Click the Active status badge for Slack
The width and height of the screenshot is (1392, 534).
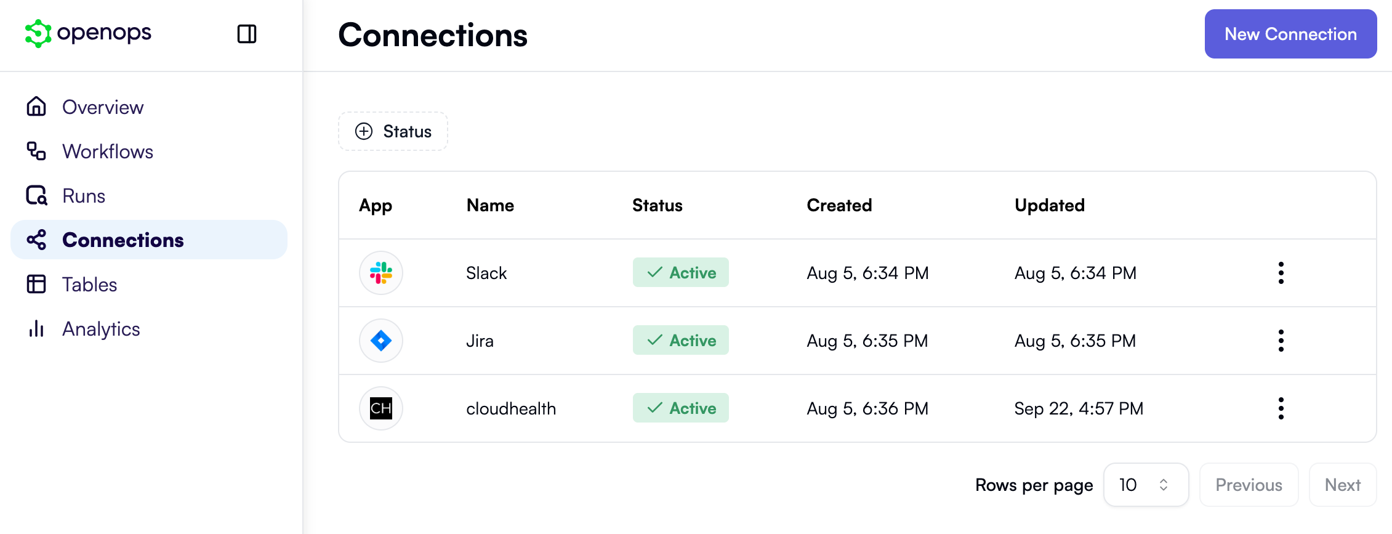coord(680,272)
